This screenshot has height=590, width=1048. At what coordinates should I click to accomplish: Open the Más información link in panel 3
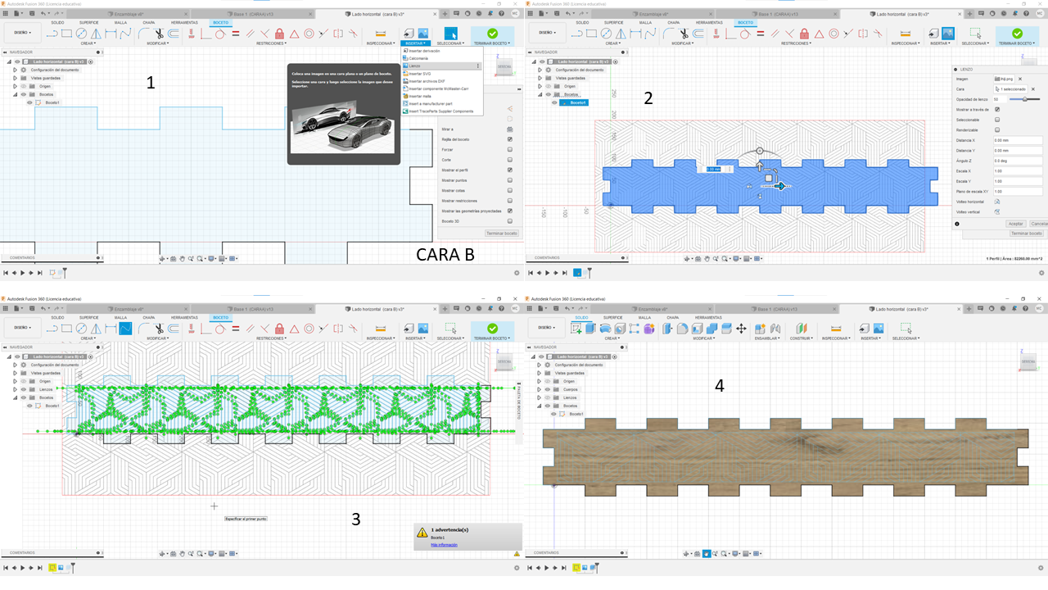point(444,545)
